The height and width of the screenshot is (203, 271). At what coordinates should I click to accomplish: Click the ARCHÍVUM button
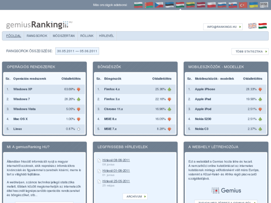point(135,196)
